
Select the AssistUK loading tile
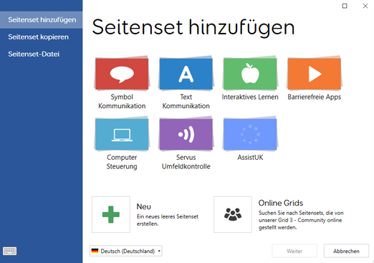click(x=250, y=134)
